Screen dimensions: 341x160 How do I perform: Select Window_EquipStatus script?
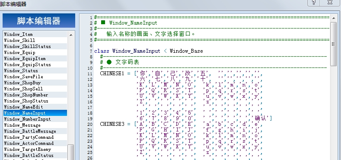35,65
